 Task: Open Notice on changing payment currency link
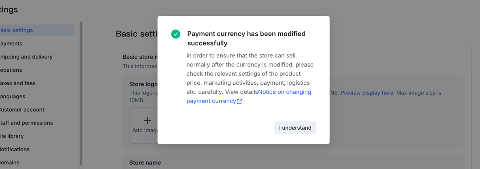click(284, 92)
